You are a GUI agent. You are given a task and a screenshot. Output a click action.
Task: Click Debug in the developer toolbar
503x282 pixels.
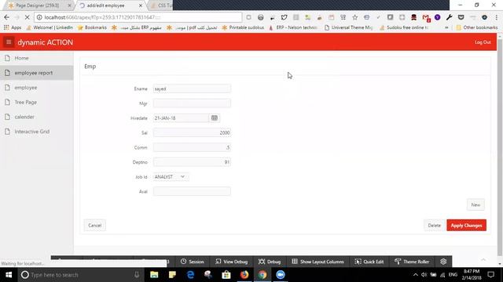(270, 262)
